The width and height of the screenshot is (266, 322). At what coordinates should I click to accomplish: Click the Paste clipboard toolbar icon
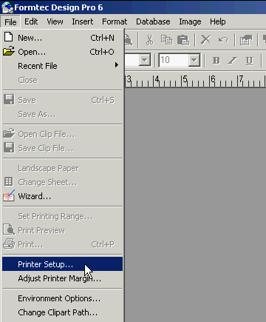pyautogui.click(x=183, y=40)
